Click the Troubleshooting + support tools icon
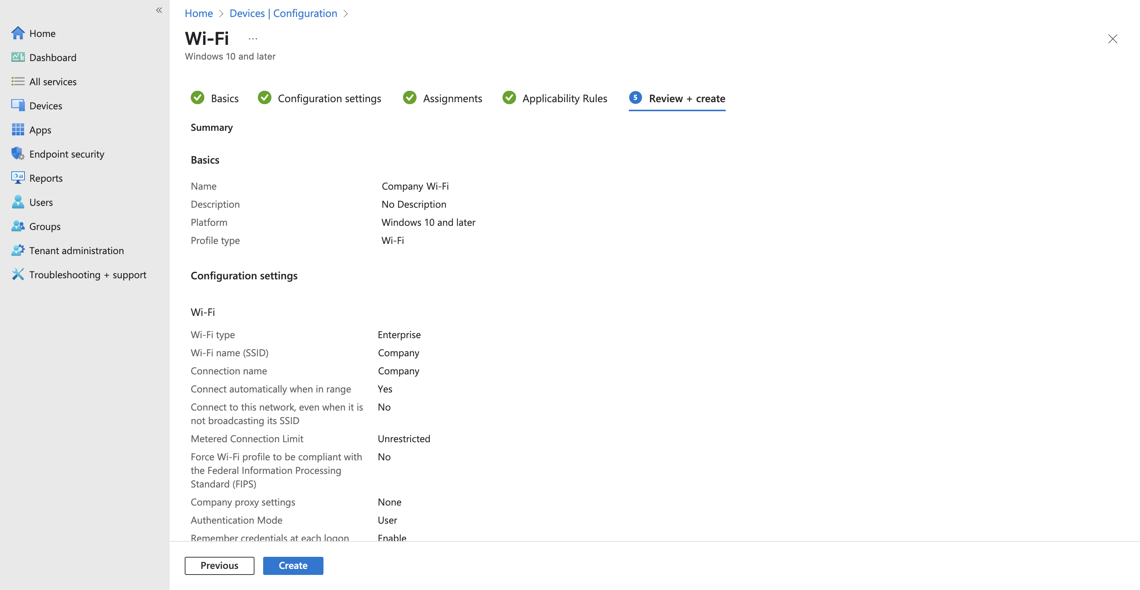This screenshot has width=1140, height=590. pos(18,274)
